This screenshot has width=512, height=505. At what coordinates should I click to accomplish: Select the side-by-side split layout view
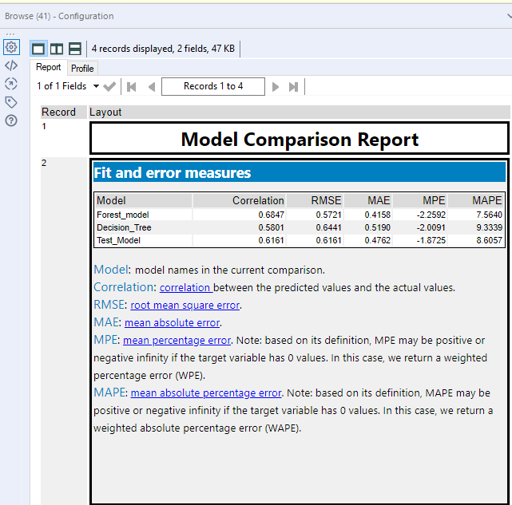coord(57,49)
